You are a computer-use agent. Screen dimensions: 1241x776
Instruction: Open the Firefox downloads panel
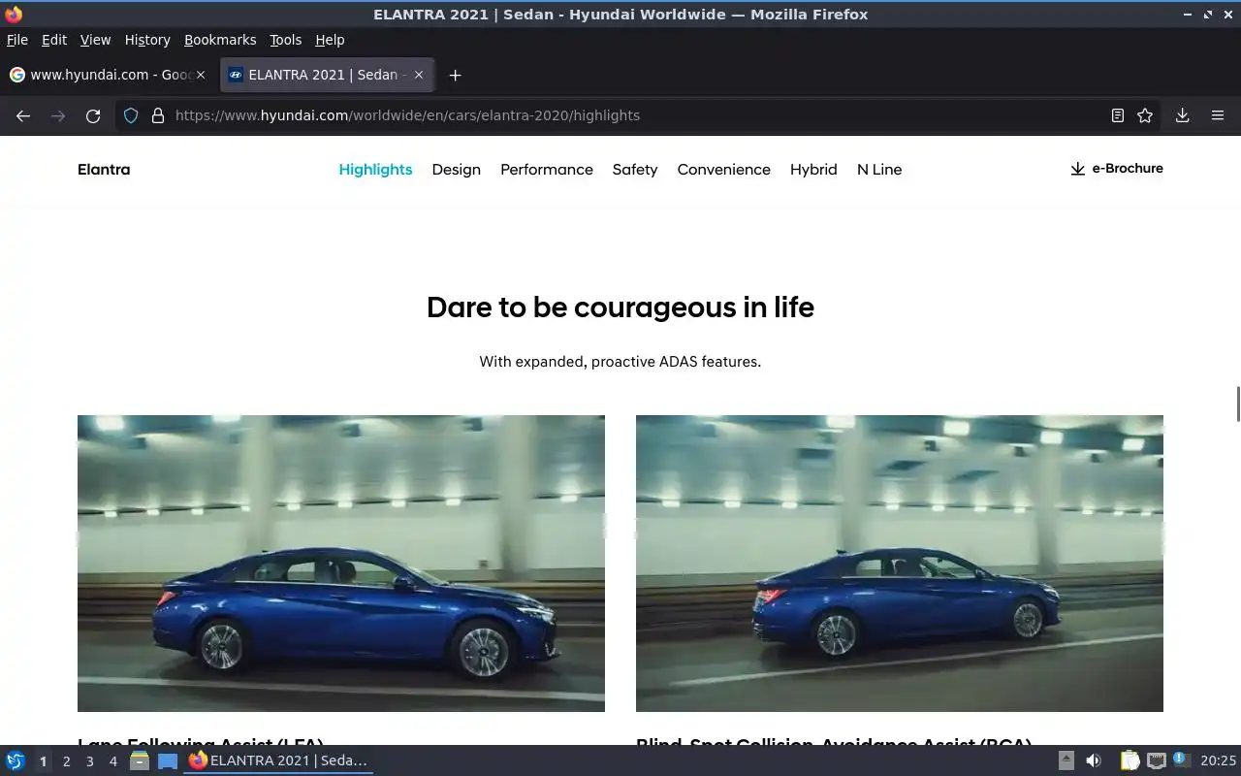pos(1183,115)
